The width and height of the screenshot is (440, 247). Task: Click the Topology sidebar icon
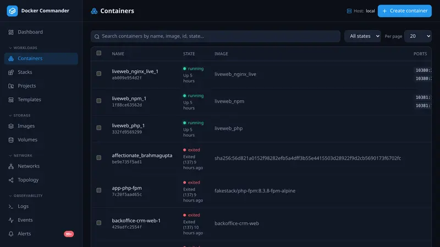coord(11,180)
